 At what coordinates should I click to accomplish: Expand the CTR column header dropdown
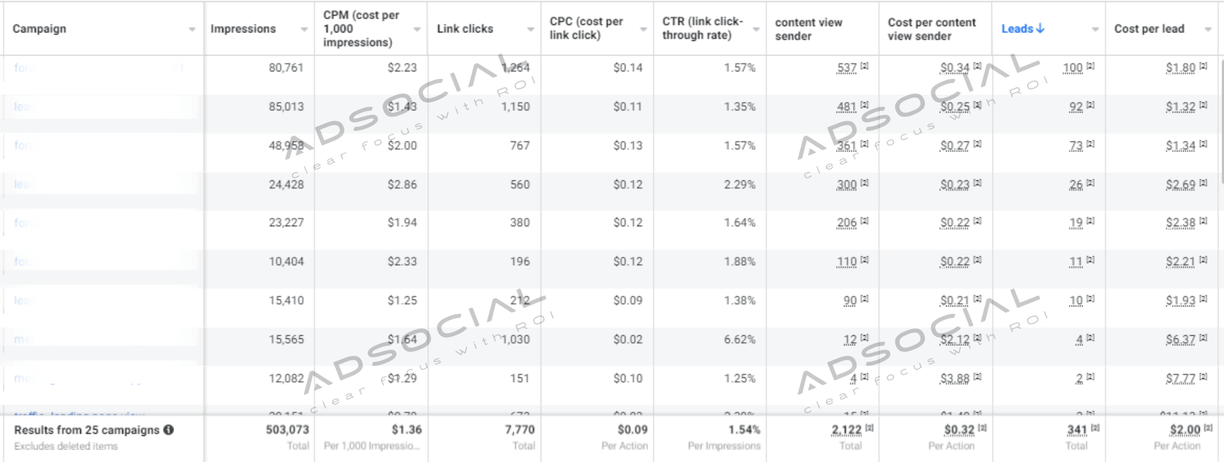tap(756, 29)
